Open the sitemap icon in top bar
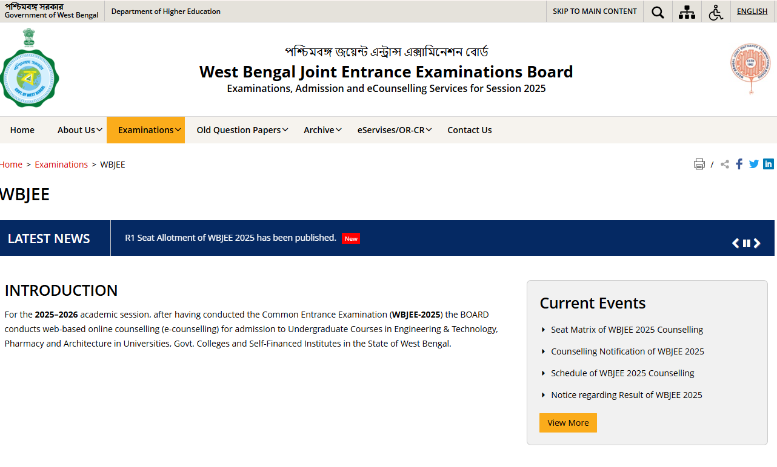Viewport: 777px width, 467px height. [x=687, y=12]
